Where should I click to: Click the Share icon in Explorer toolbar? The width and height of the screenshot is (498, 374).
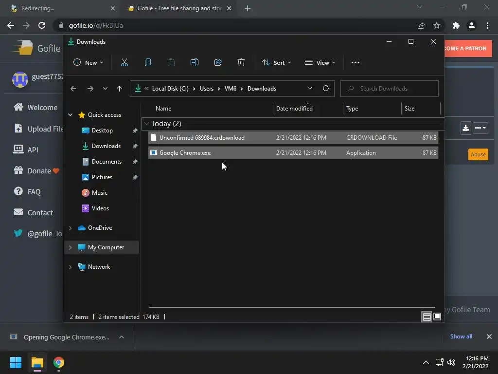(x=218, y=63)
